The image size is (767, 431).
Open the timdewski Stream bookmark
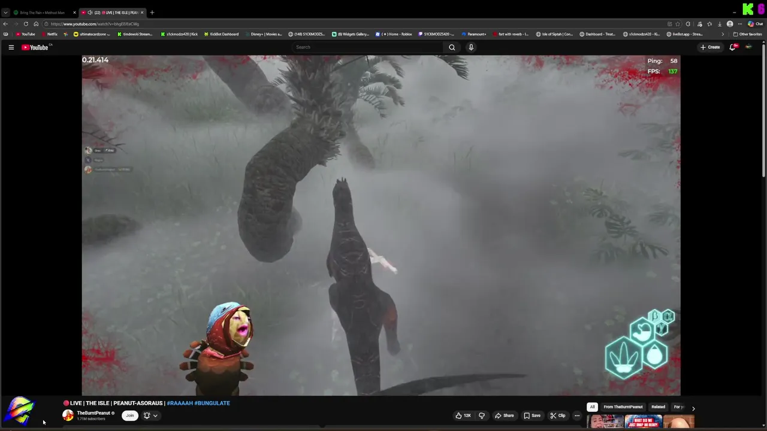coord(135,34)
